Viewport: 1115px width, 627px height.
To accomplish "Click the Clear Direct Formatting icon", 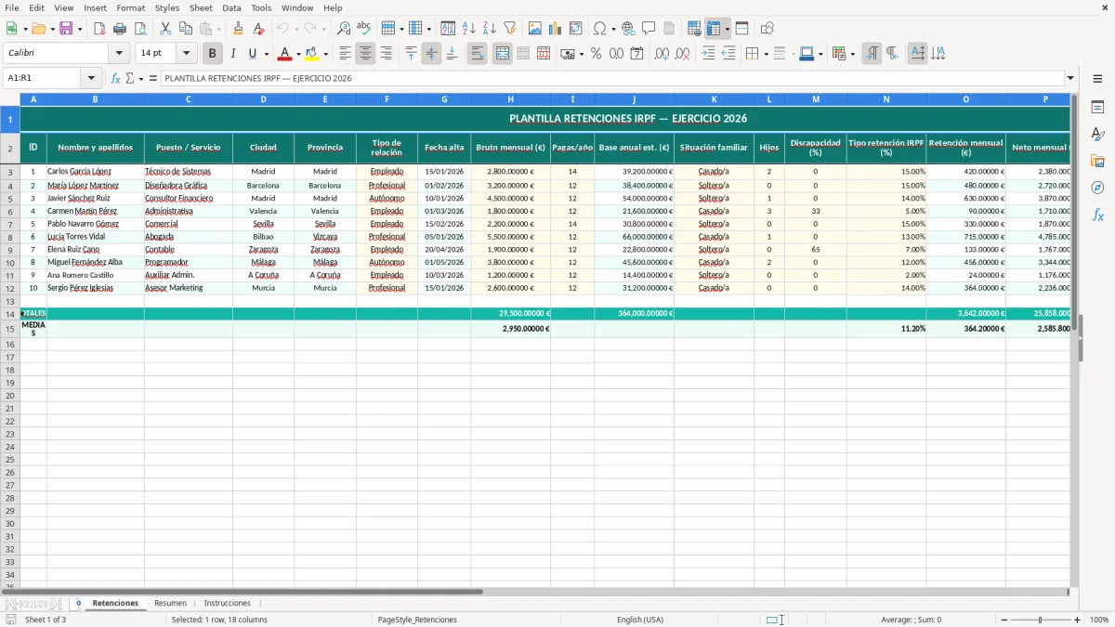I will pyautogui.click(x=259, y=29).
